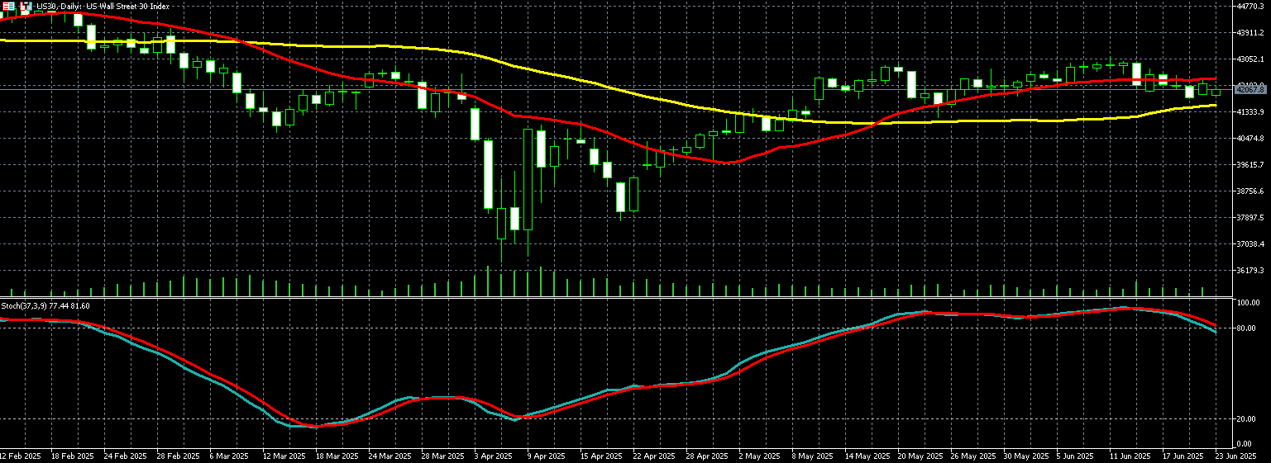Click the Depth of Market icon
The image size is (1271, 463).
tap(25, 7)
